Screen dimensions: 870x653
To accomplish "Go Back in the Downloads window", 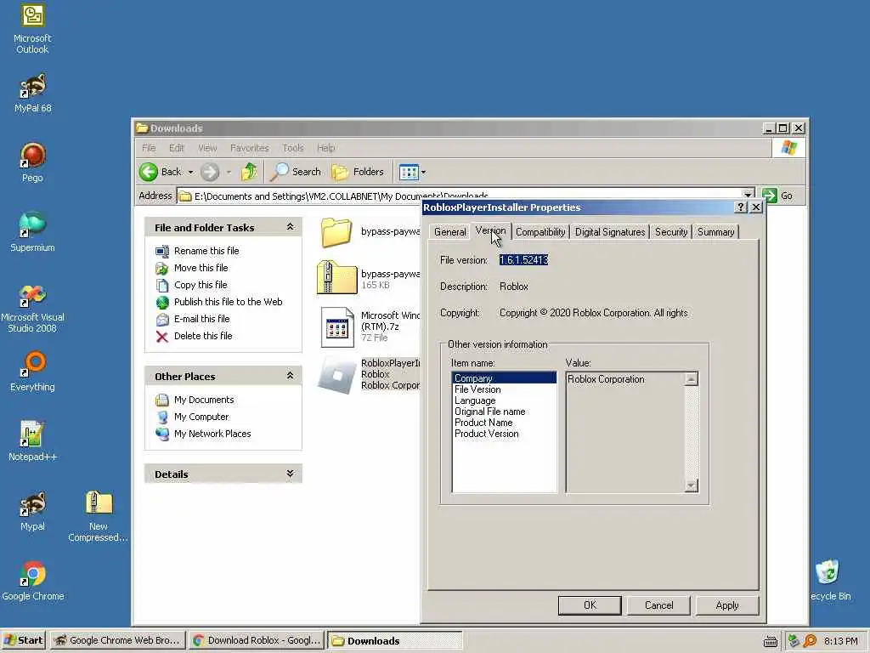I will [161, 172].
